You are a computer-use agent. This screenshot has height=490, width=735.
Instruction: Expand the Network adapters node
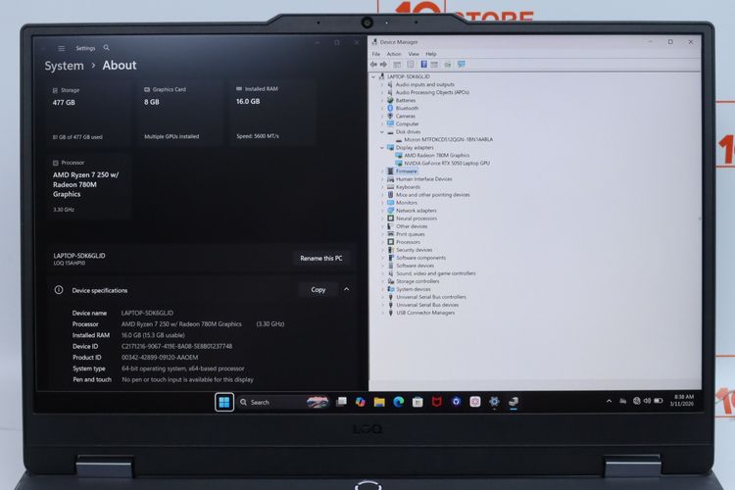pyautogui.click(x=382, y=211)
